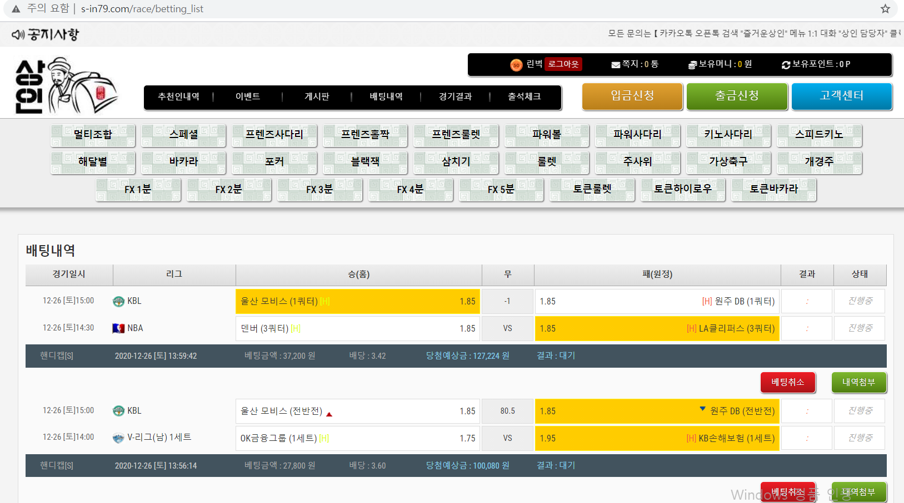Select 배팅내역 in the black menu bar
The image size is (904, 503).
(386, 96)
